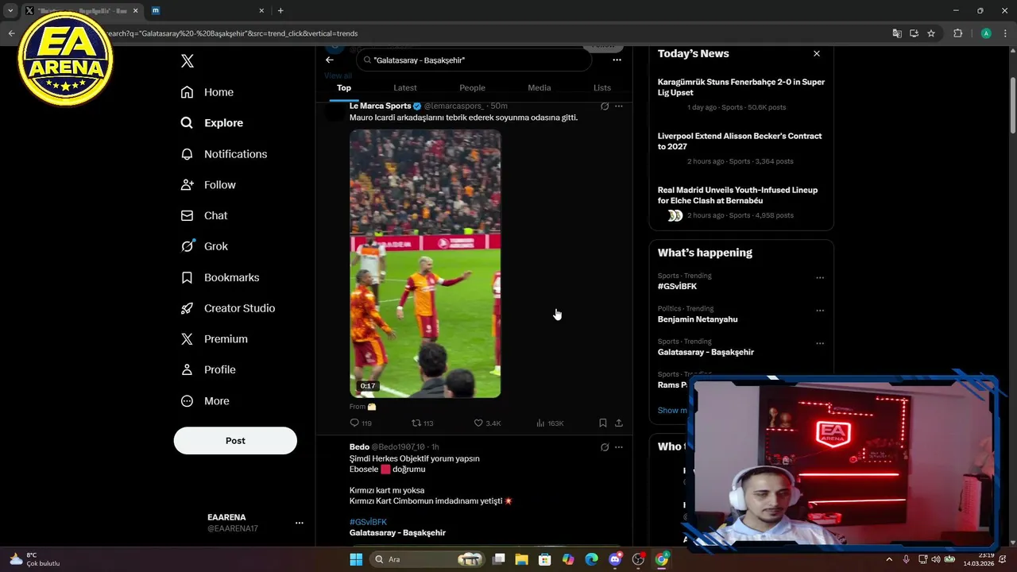Viewport: 1017px width, 572px height.
Task: Open Follow in the sidebar
Action: [208, 185]
